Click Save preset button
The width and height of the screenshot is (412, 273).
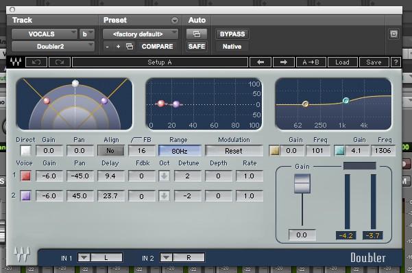[x=374, y=62]
